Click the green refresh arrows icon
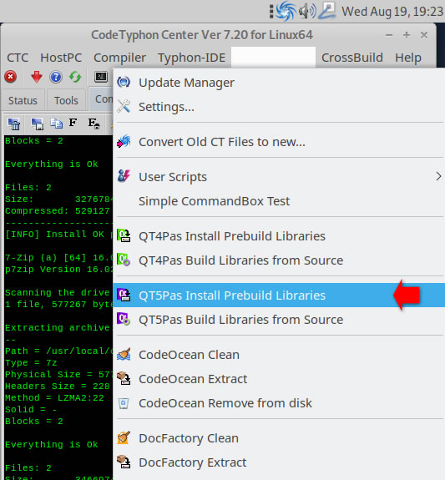Screen dimensions: 445x480 coord(75,77)
